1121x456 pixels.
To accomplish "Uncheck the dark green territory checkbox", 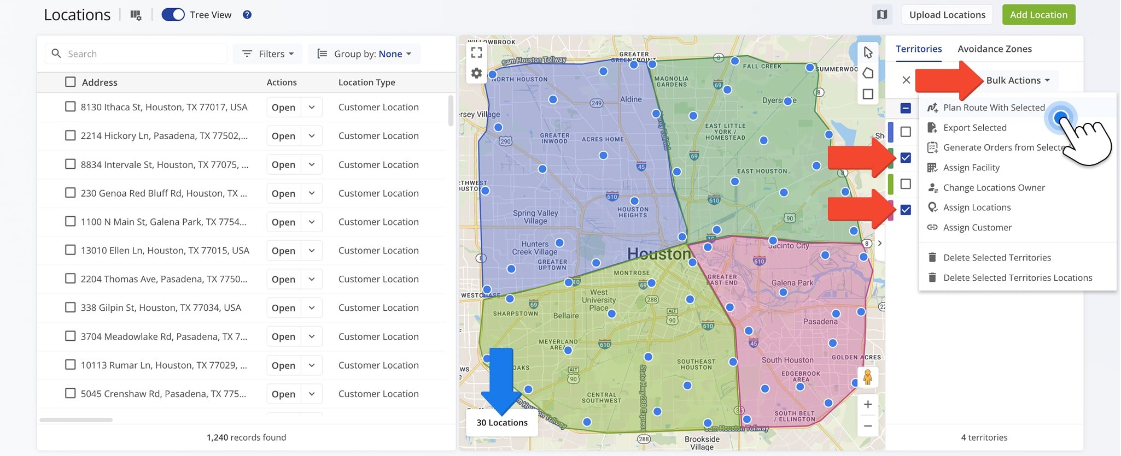I will click(x=906, y=158).
